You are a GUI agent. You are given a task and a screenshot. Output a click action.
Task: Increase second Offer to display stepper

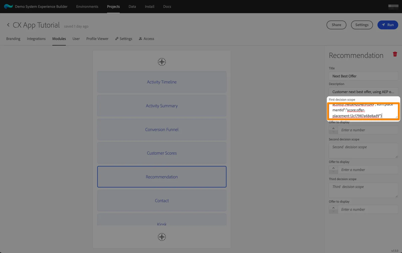[x=333, y=168]
